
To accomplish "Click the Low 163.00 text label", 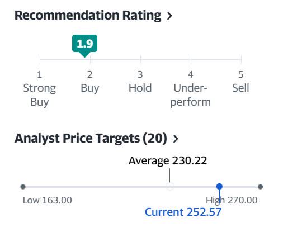I will click(48, 201).
